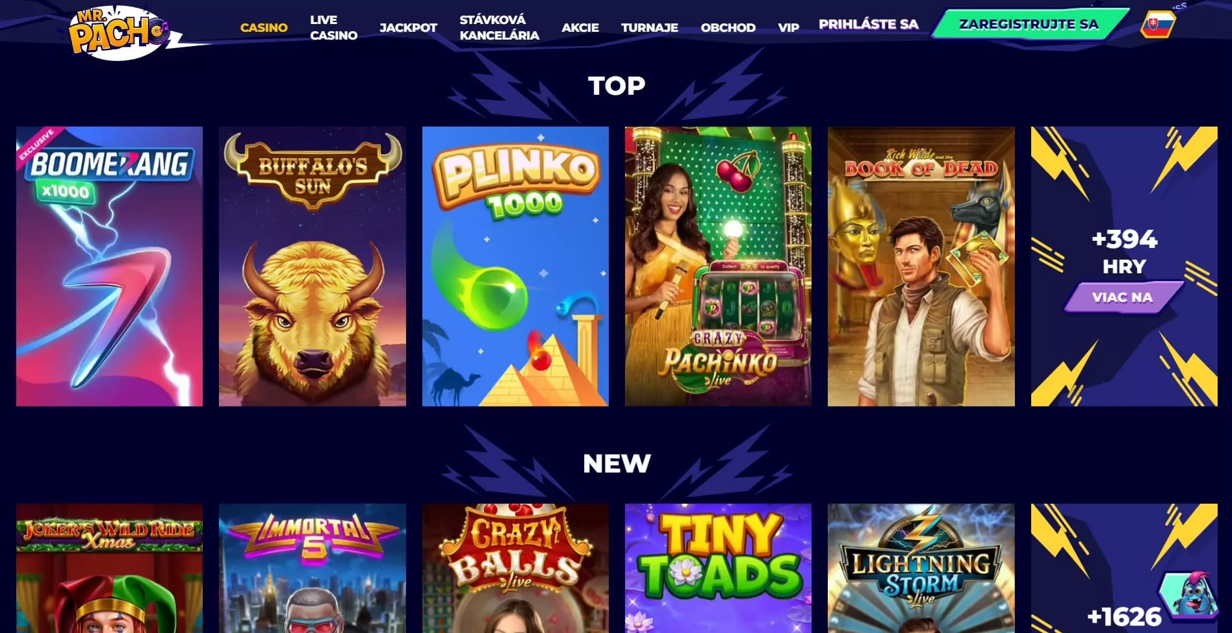Click the blue mascot chat icon
This screenshot has height=633, width=1232.
pos(1188,594)
